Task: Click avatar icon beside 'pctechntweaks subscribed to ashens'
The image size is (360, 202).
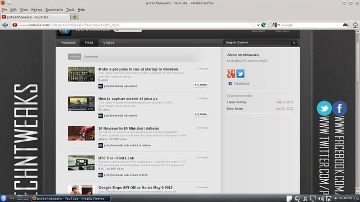Action: tap(101, 145)
